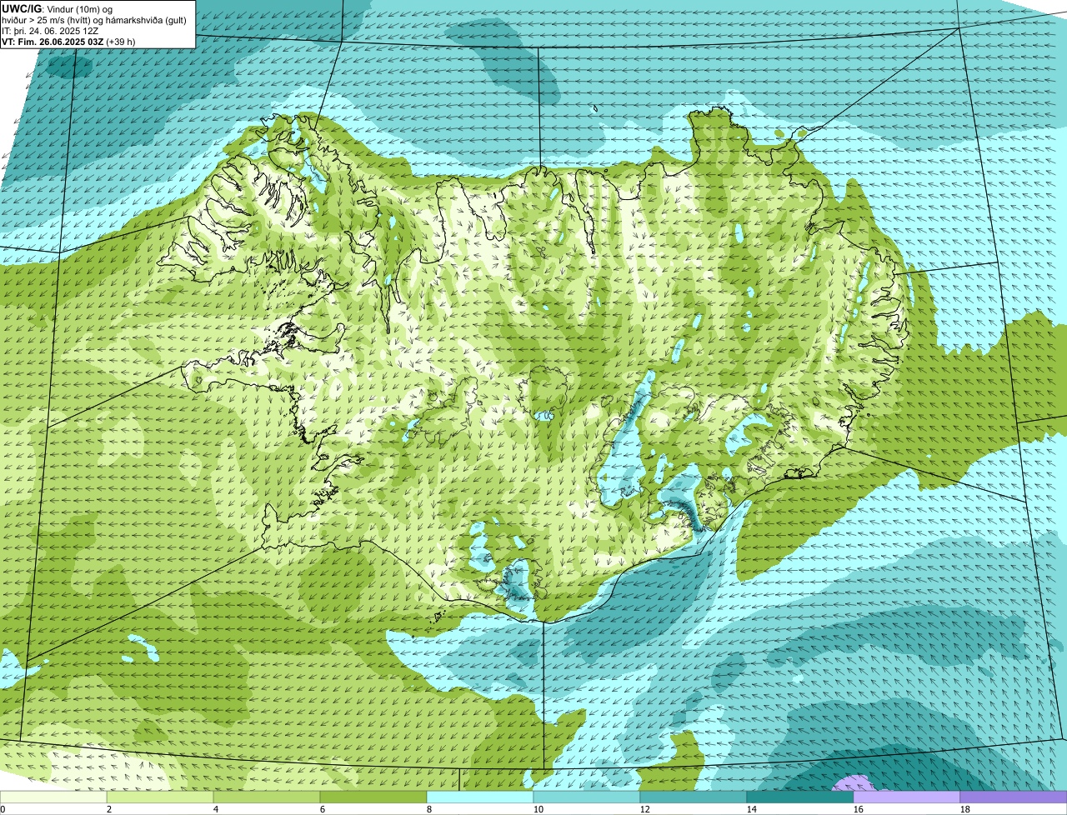The width and height of the screenshot is (1067, 815).
Task: Click the light teal 10–12 m/s legend swatch
Action: [587, 797]
